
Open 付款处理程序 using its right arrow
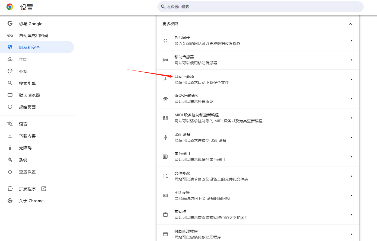click(351, 234)
